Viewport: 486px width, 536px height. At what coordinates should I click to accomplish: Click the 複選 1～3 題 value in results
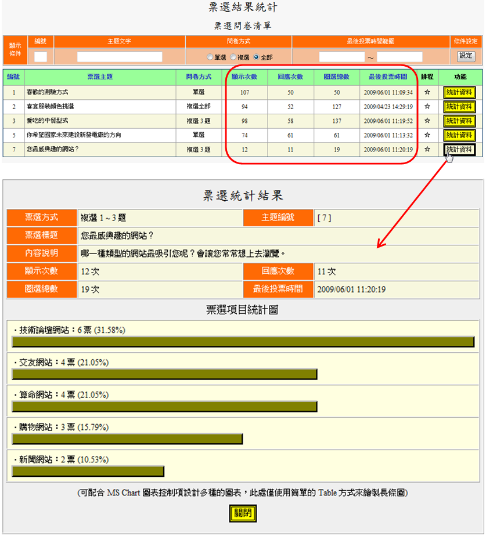[x=103, y=218]
